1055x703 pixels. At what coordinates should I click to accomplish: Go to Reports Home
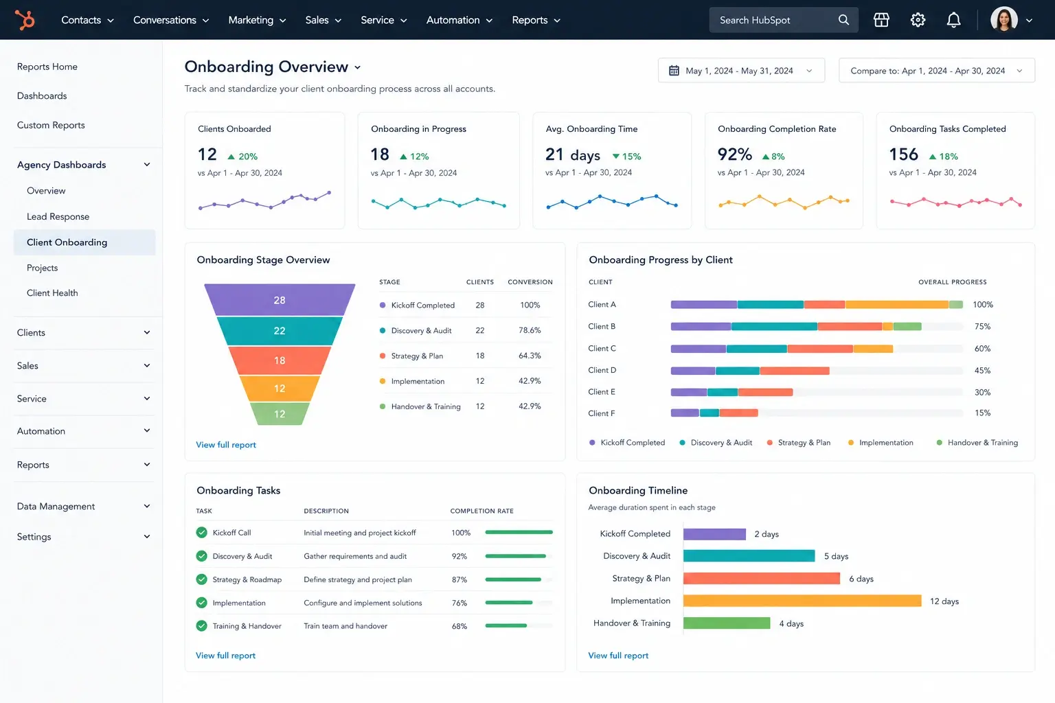(47, 67)
